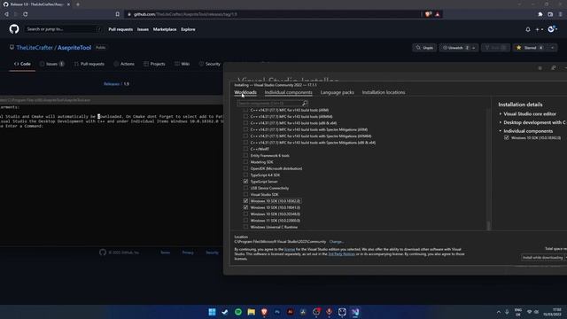This screenshot has width=567, height=319.
Task: Uncheck TypeScript Server component
Action: (x=245, y=181)
